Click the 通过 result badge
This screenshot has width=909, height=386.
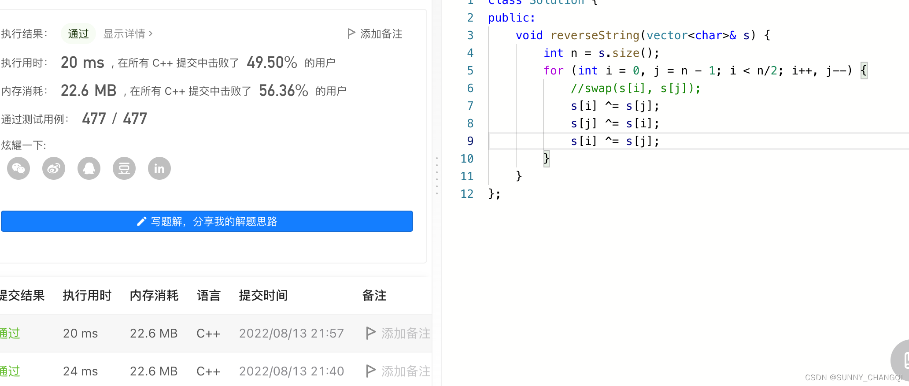(78, 33)
